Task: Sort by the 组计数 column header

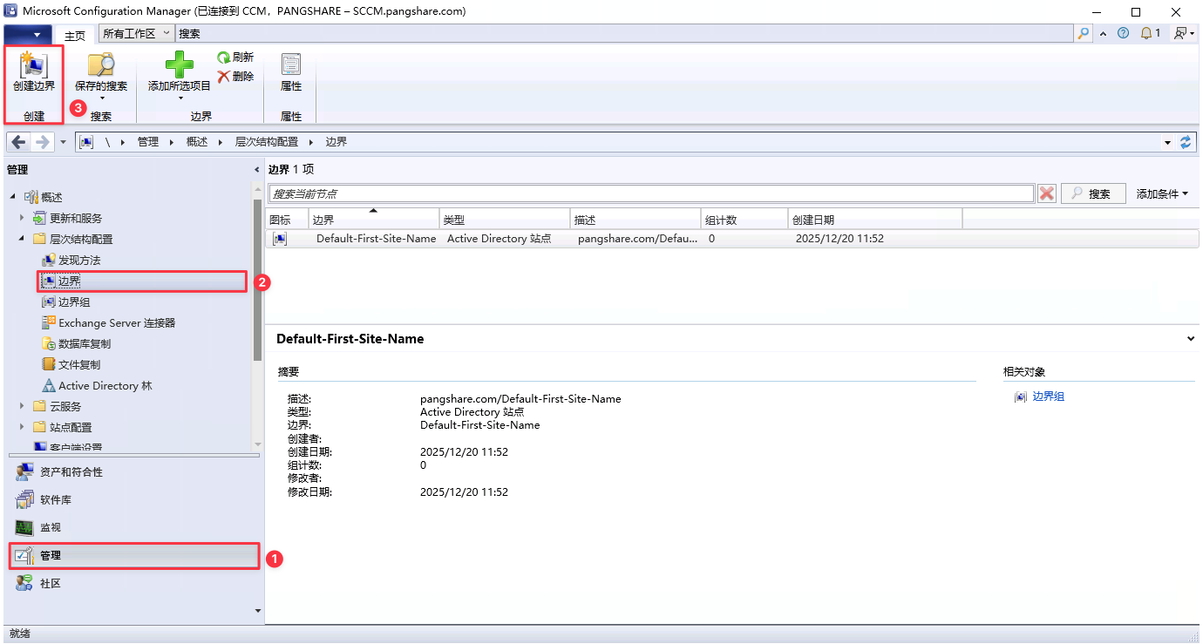Action: click(744, 220)
